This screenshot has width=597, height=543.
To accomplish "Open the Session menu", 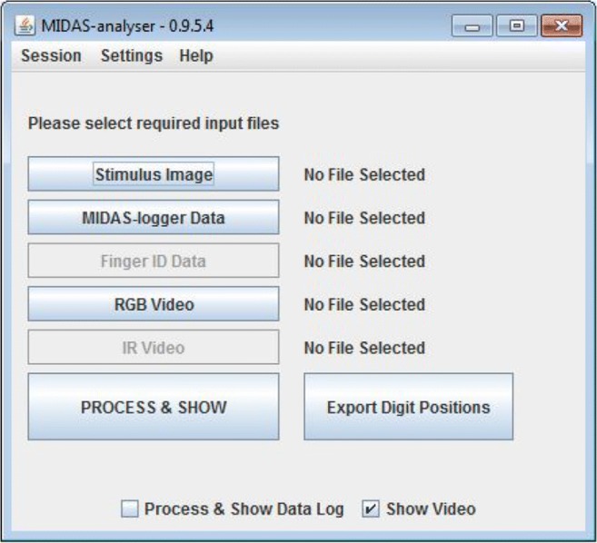I will (51, 55).
